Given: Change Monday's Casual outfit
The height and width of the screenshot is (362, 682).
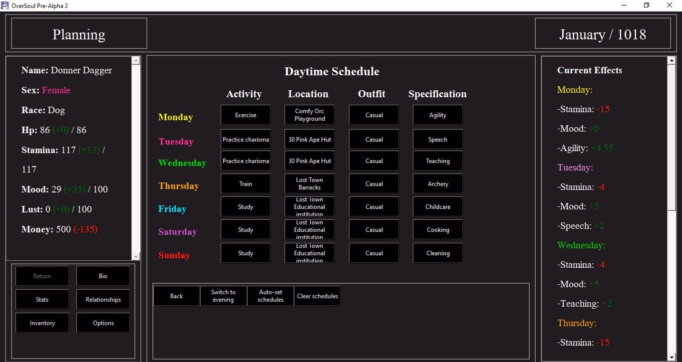Looking at the screenshot, I should pyautogui.click(x=374, y=115).
